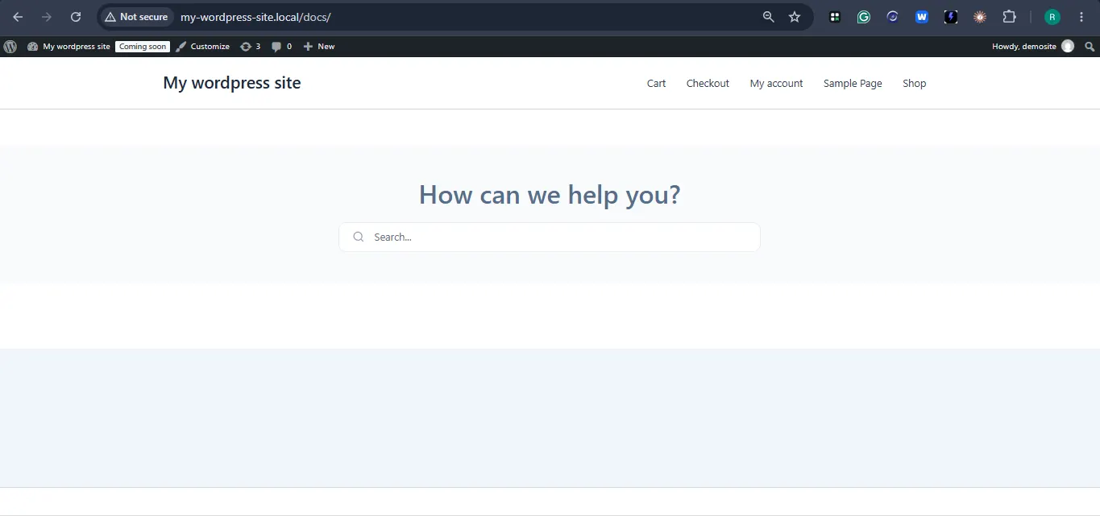Open My wordpress site dashboard in admin bar
1100x516 pixels.
(x=68, y=47)
